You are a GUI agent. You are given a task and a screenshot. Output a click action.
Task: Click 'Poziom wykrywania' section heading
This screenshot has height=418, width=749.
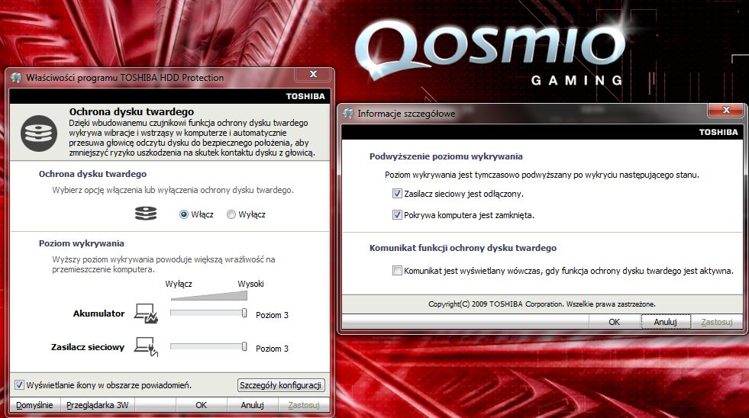[81, 243]
